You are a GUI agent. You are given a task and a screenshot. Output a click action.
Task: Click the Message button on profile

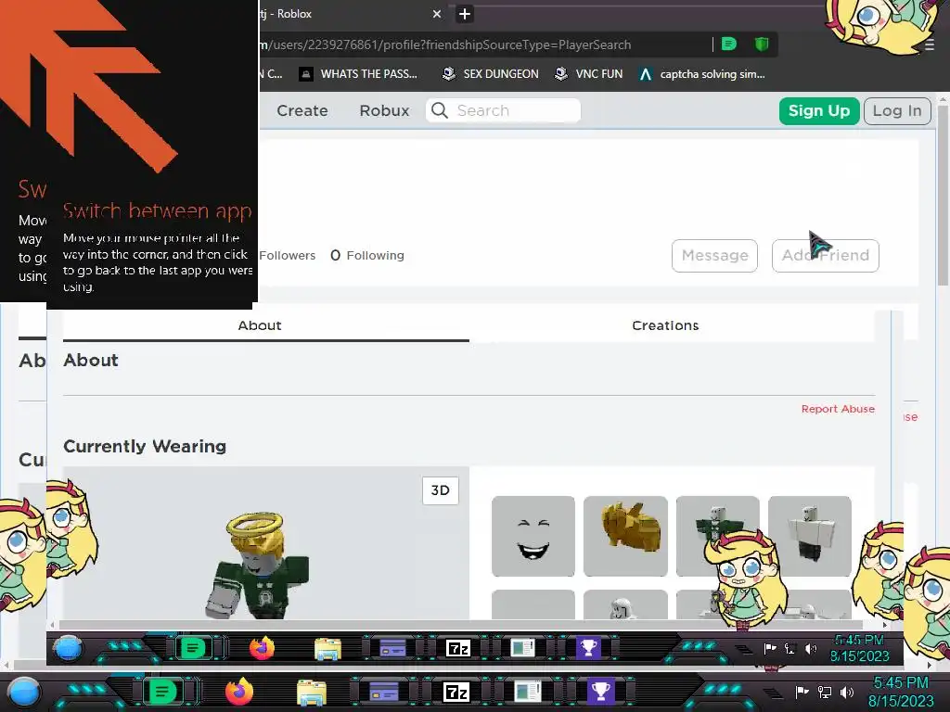714,256
